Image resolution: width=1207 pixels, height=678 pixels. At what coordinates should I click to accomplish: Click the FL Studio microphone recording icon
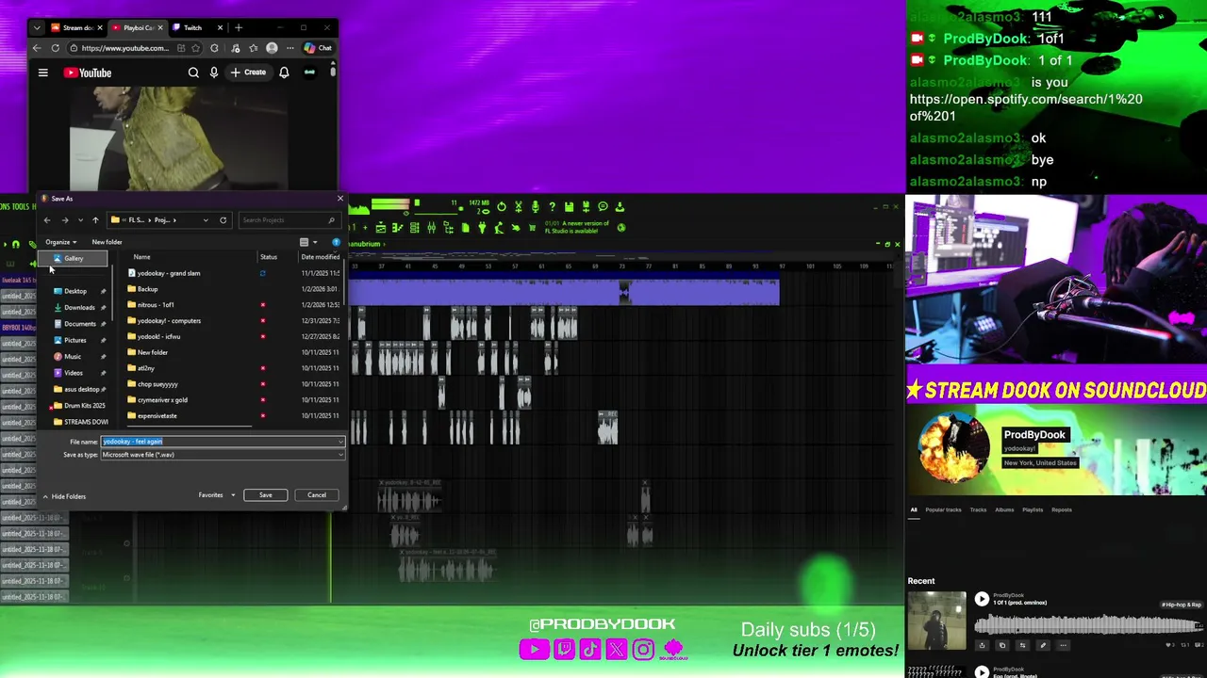coord(536,206)
